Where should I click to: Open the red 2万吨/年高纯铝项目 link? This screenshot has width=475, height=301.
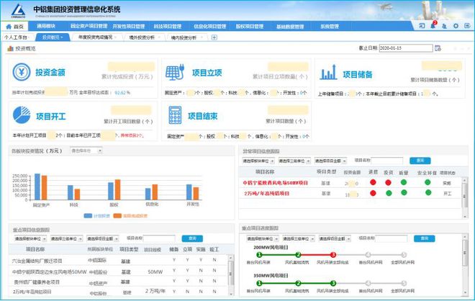click(266, 193)
